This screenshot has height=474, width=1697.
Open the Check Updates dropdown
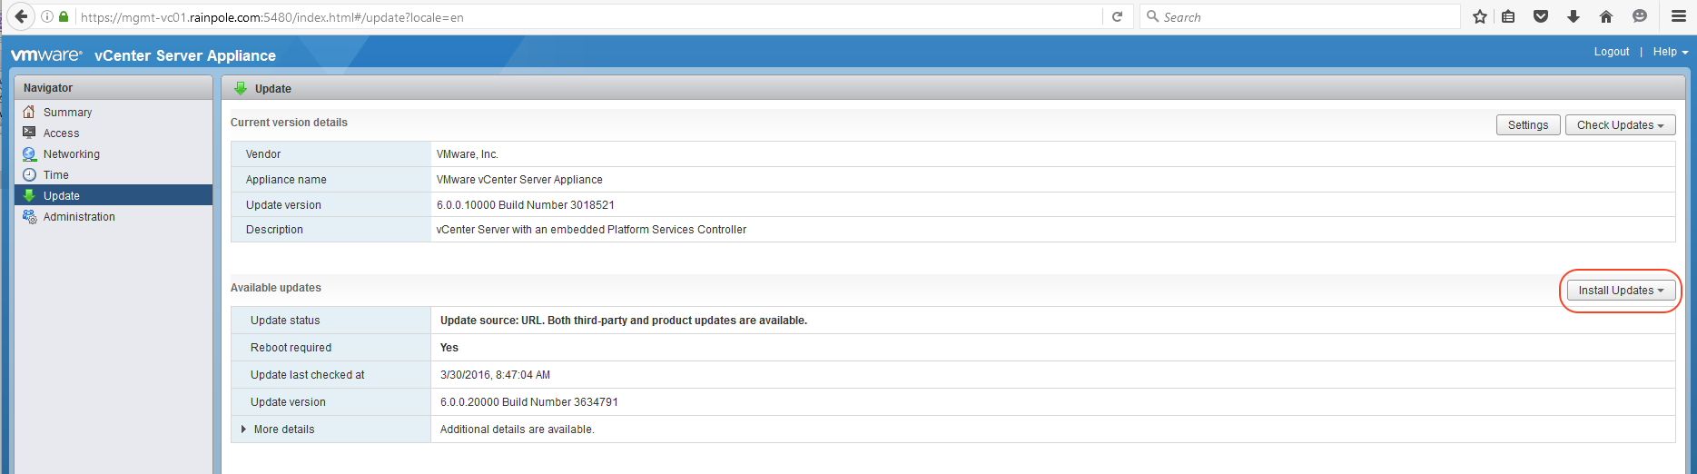pos(1620,125)
